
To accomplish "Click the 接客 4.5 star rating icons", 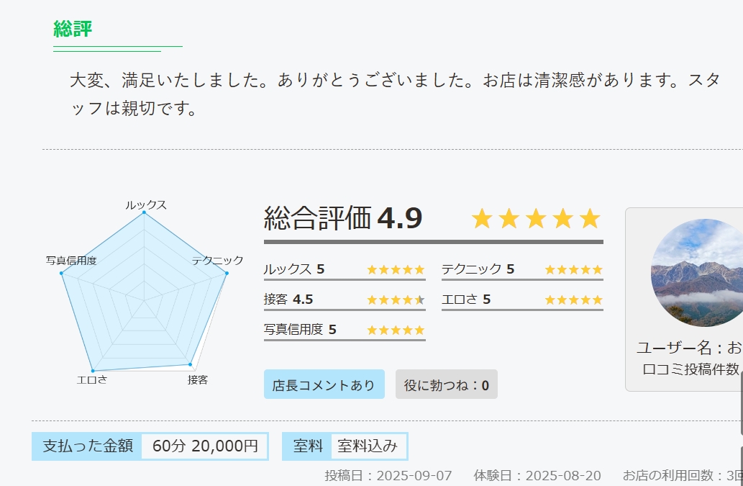I will click(x=396, y=300).
